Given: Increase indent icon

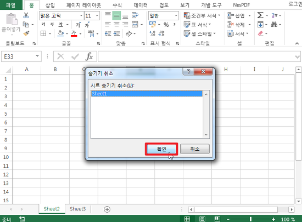Looking at the screenshot, I should point(116,33).
